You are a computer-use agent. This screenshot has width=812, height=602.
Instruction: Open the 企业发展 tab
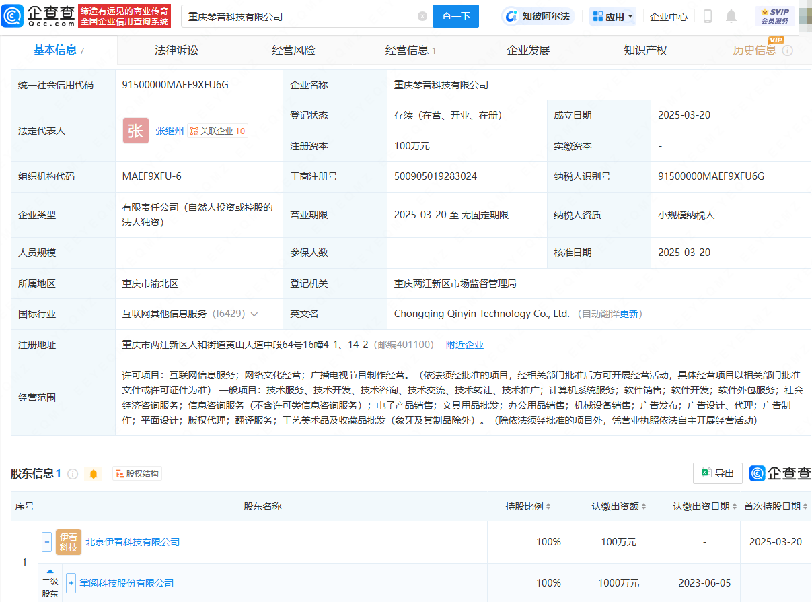click(x=528, y=51)
